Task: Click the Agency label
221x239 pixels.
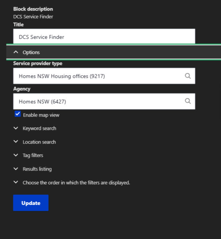Action: pos(22,89)
